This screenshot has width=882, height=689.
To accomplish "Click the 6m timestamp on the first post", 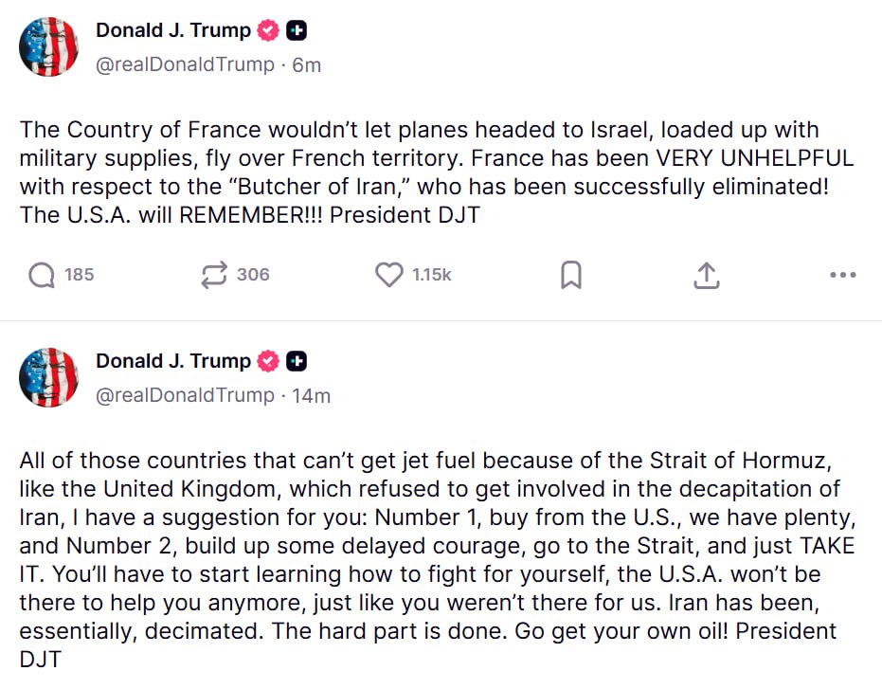I will pos(306,64).
